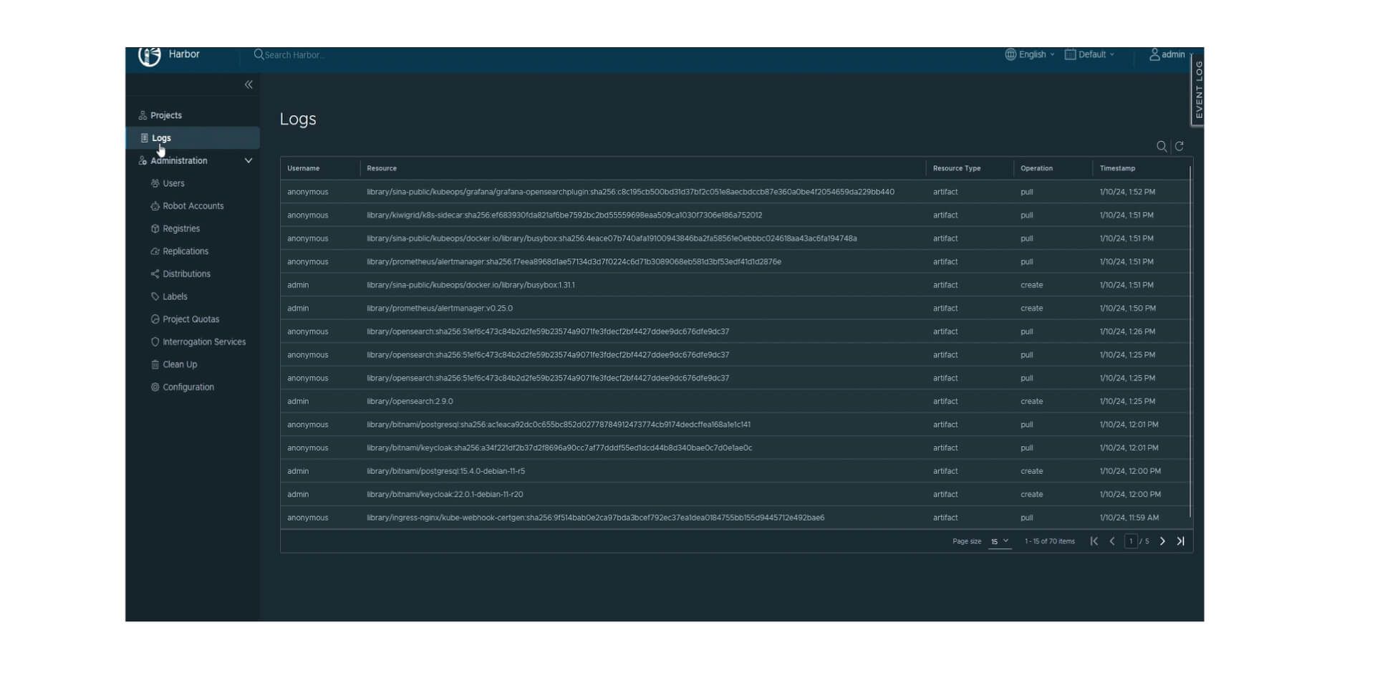Change page size dropdown value
This screenshot has width=1375, height=678.
[x=999, y=541]
